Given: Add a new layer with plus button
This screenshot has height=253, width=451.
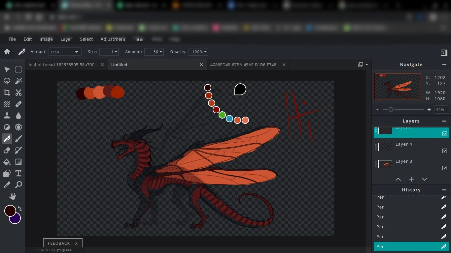Looking at the screenshot, I should (x=411, y=179).
